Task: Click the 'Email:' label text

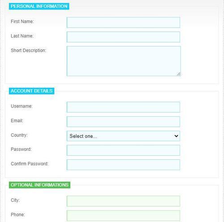Action: click(17, 120)
